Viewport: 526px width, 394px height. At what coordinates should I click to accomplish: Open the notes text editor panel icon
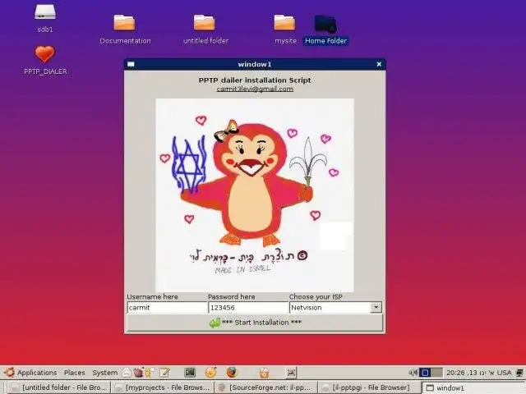click(x=165, y=372)
